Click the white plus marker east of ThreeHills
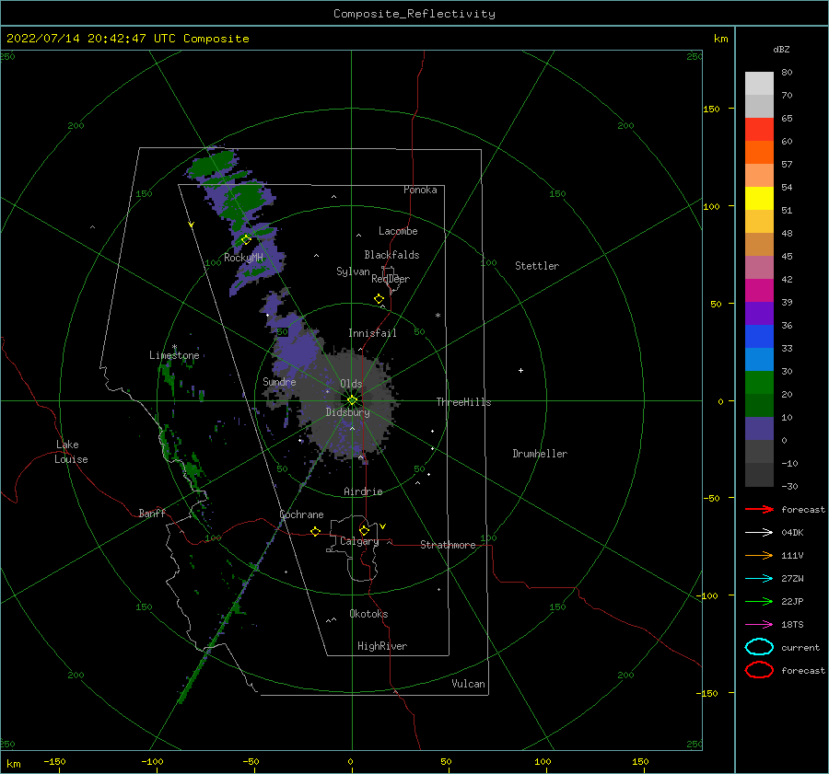829x774 pixels. pos(520,370)
